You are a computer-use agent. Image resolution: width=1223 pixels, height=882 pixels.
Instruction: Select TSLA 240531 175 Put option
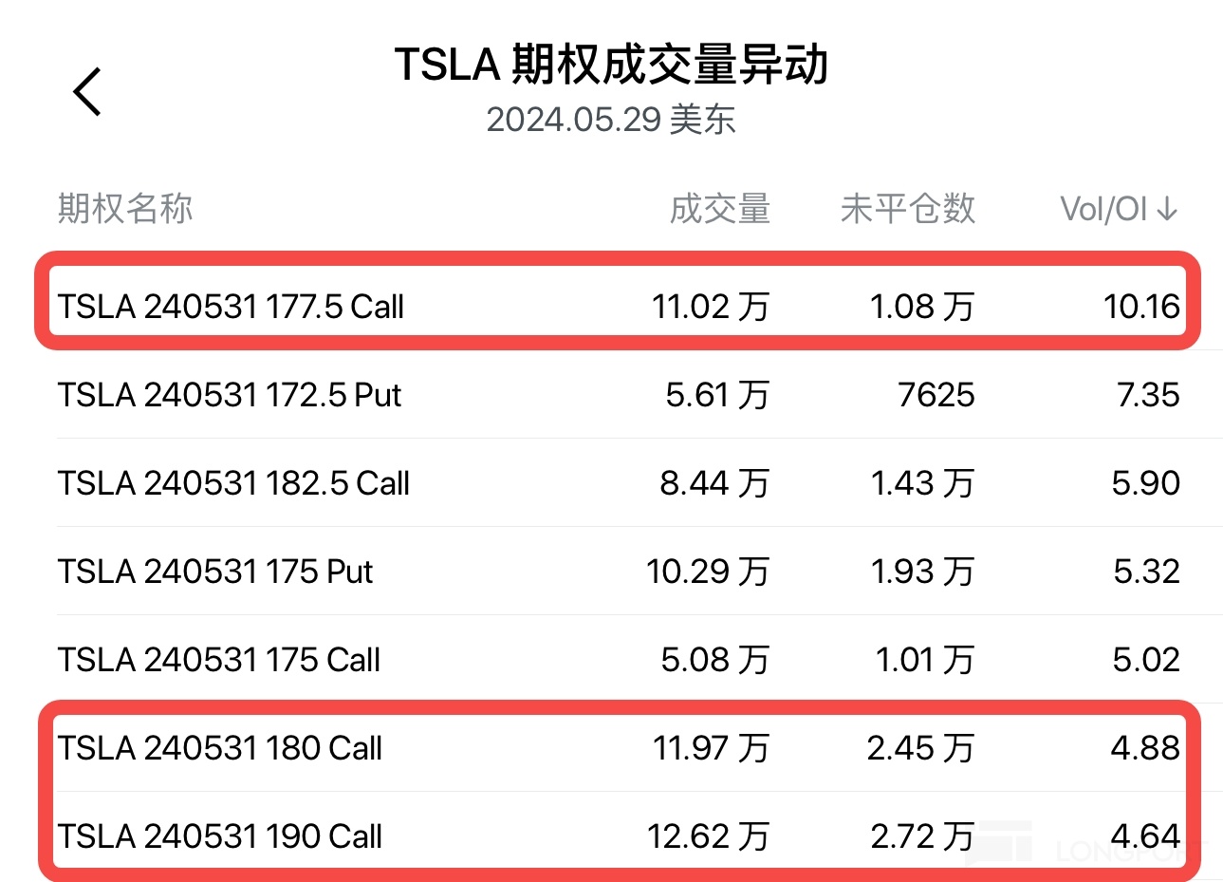coord(215,572)
